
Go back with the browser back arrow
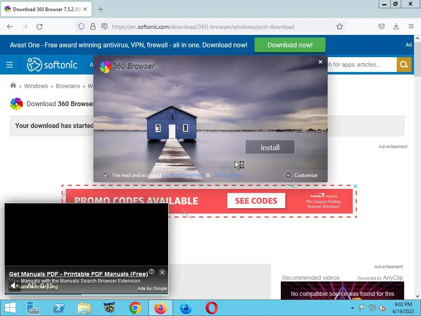click(x=10, y=27)
